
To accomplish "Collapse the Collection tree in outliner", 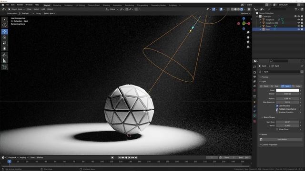I will (x=257, y=17).
